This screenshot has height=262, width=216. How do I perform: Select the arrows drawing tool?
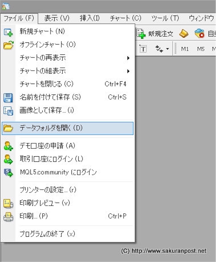160,49
